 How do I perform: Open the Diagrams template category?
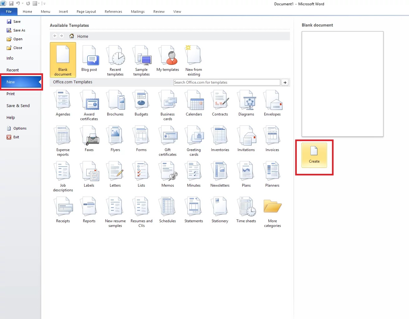[246, 103]
